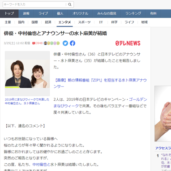Screen dimensions: 171x171
Task: Open the couple's article photo thumbnail
Action: point(27,73)
